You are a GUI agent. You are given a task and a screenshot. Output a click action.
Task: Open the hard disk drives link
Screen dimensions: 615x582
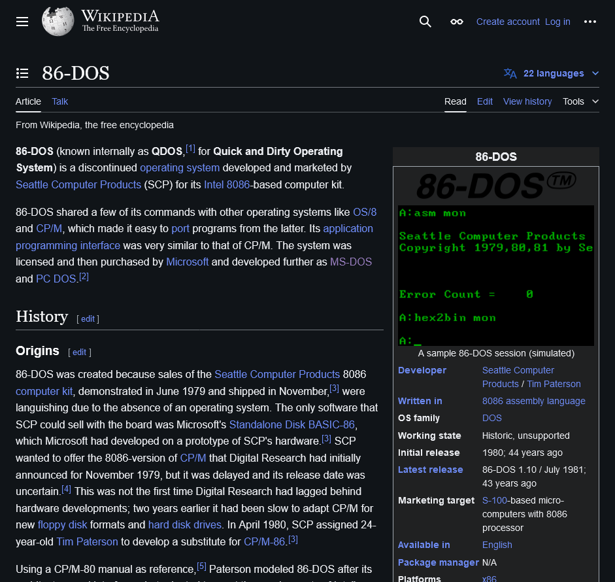185,525
